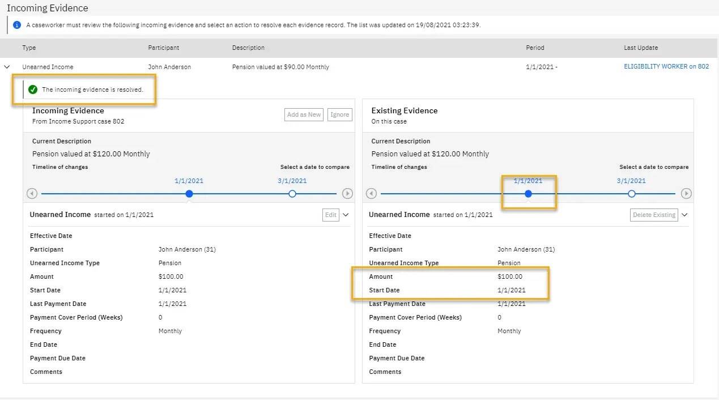
Task: Click 'John Anderson (31)' in Incoming Evidence
Action: click(x=187, y=249)
